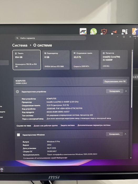Viewport: 138px width, 184px height.
Task: Click the Forza Horizon desktop shortcut icon
Action: [x=83, y=31]
